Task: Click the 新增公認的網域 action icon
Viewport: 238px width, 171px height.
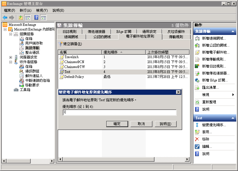Action: click(197, 45)
